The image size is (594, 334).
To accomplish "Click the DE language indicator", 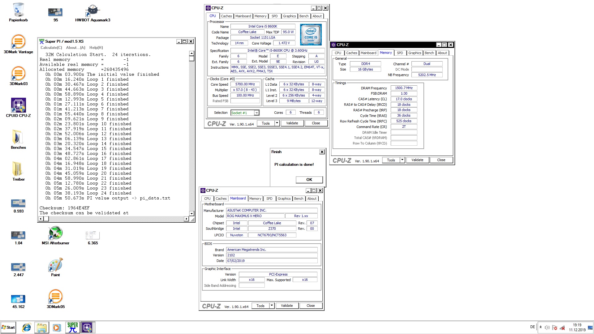I will tap(532, 327).
